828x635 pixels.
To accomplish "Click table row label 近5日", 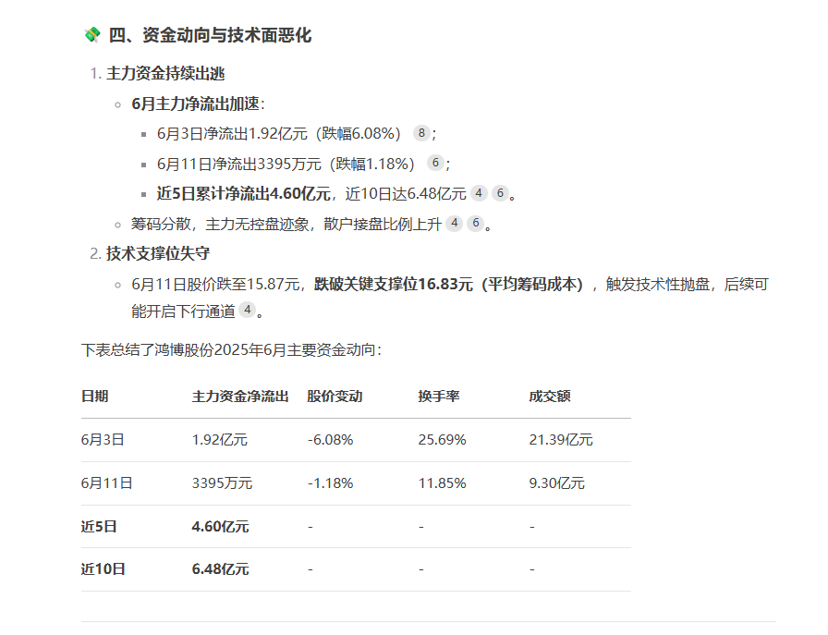I will 99,526.
